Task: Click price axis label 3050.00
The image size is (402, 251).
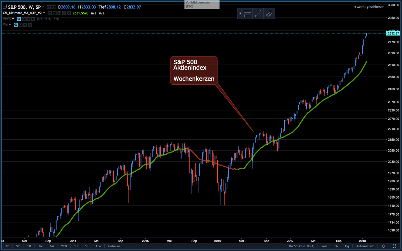Action: (393, 5)
